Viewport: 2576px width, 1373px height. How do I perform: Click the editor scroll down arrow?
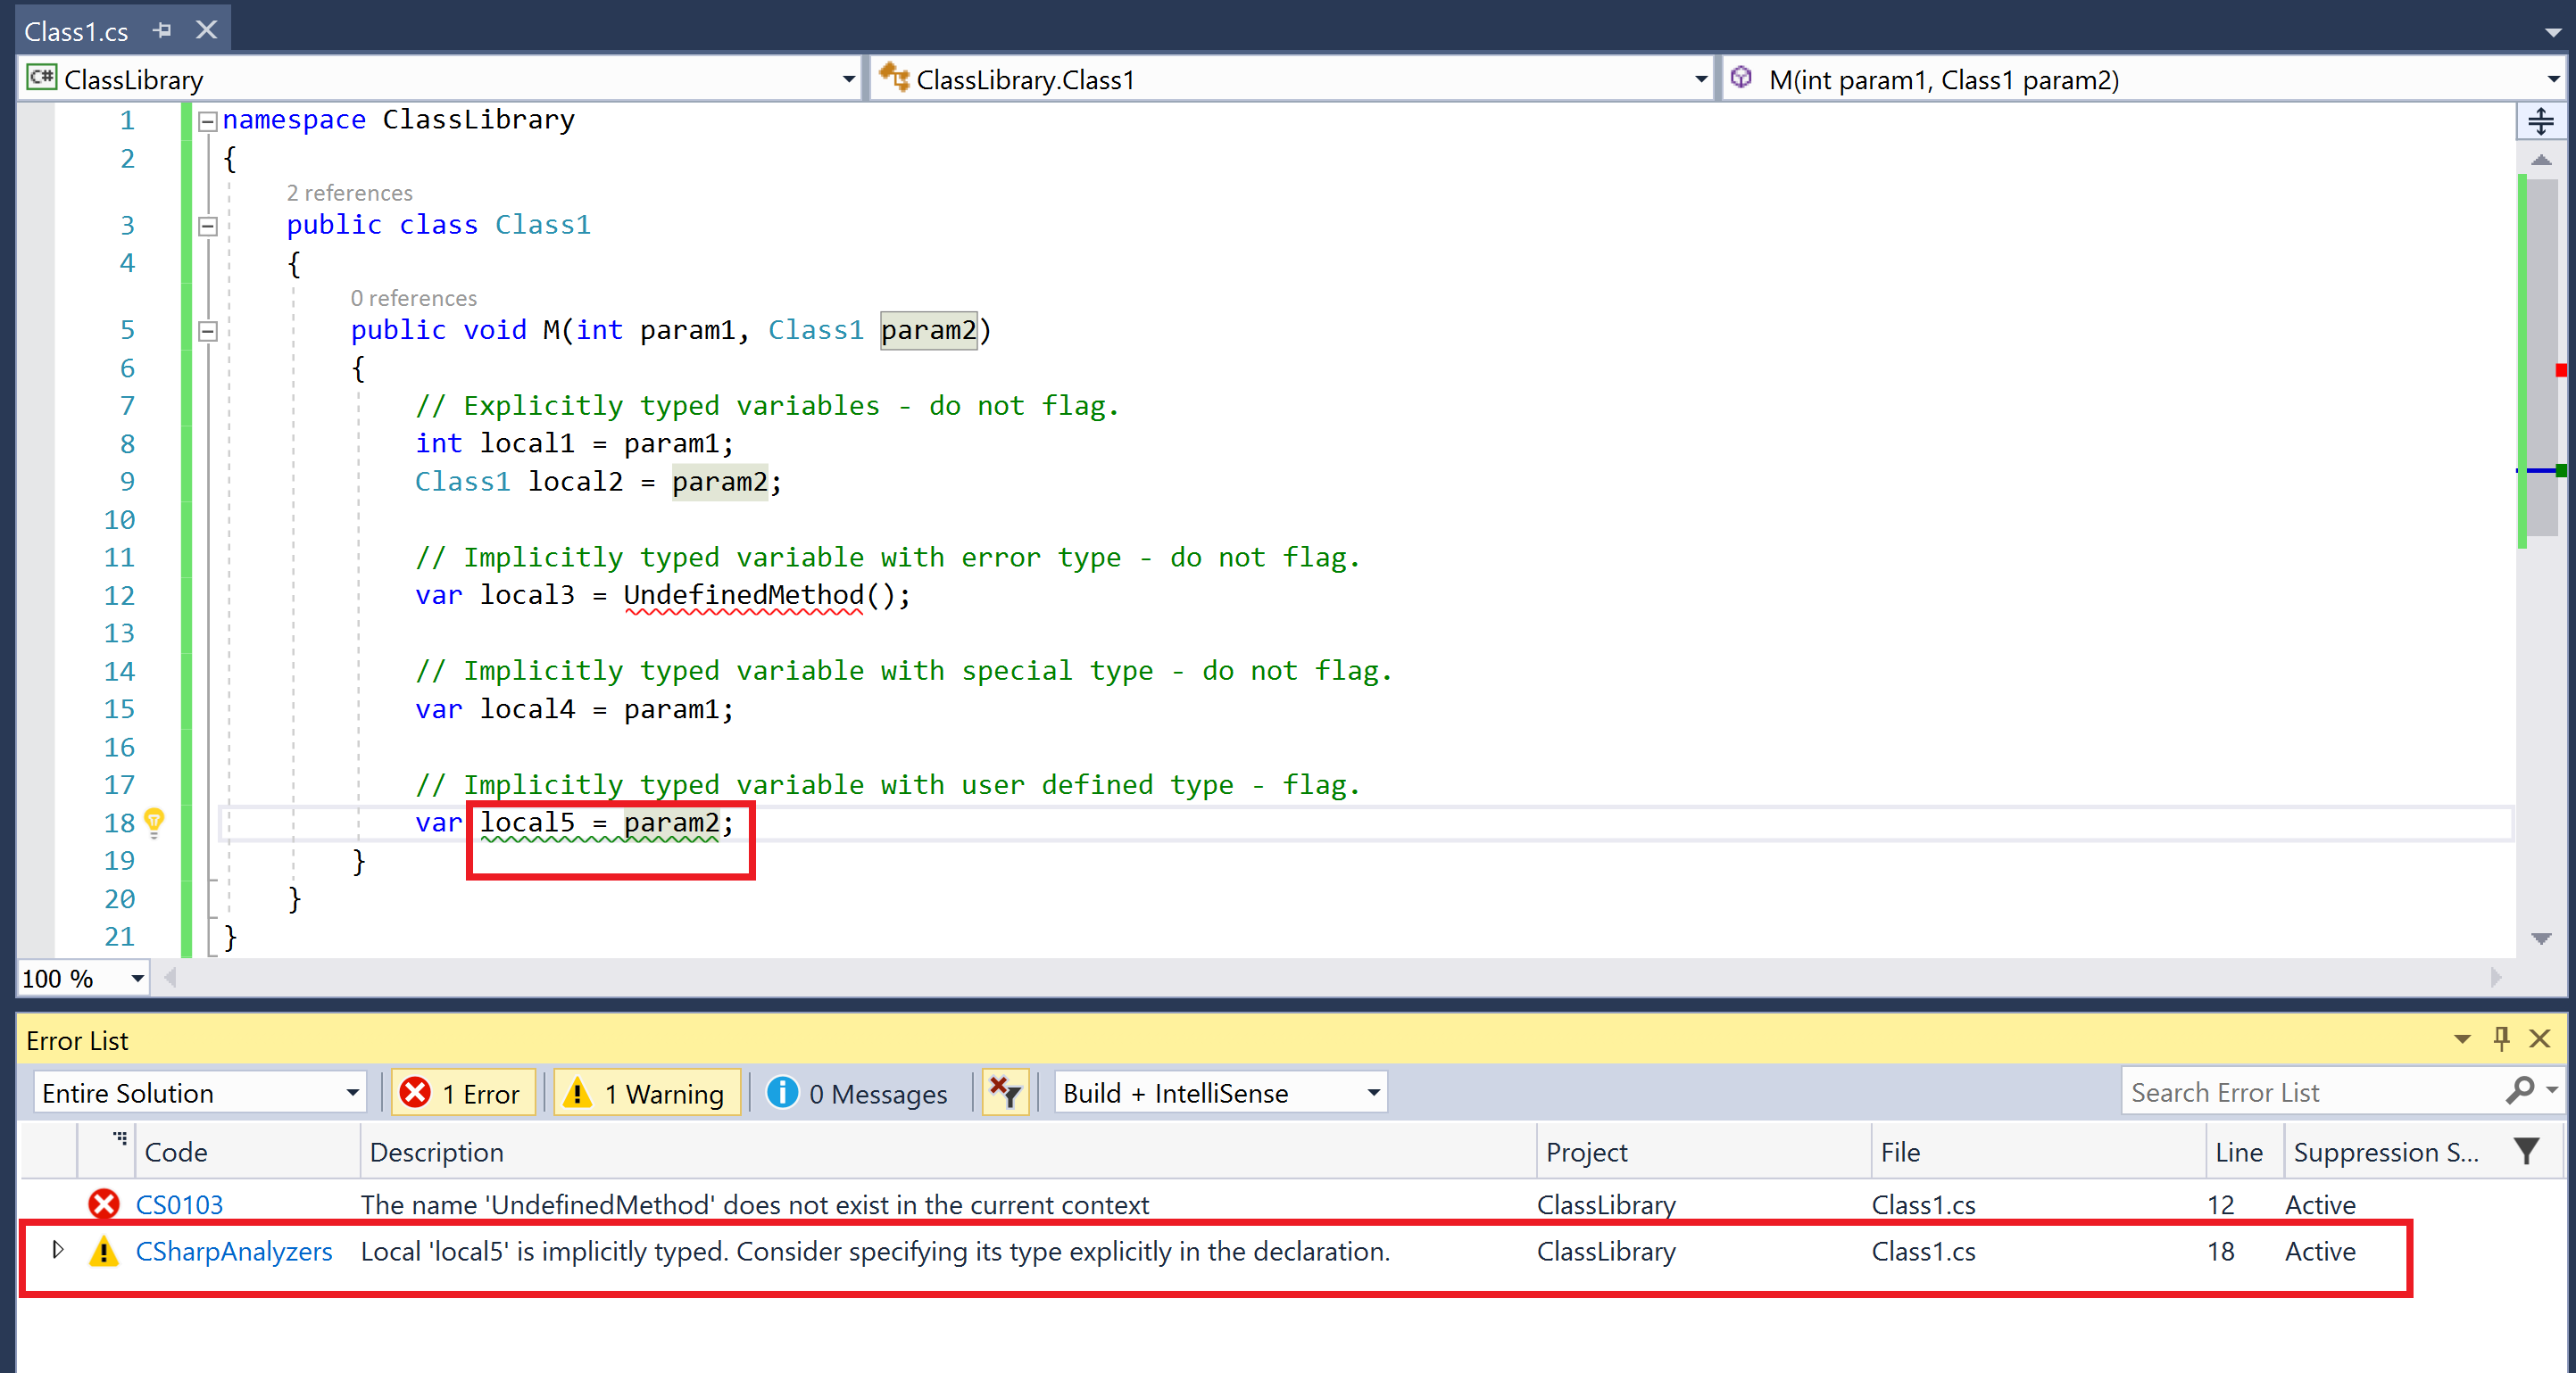(x=2541, y=939)
